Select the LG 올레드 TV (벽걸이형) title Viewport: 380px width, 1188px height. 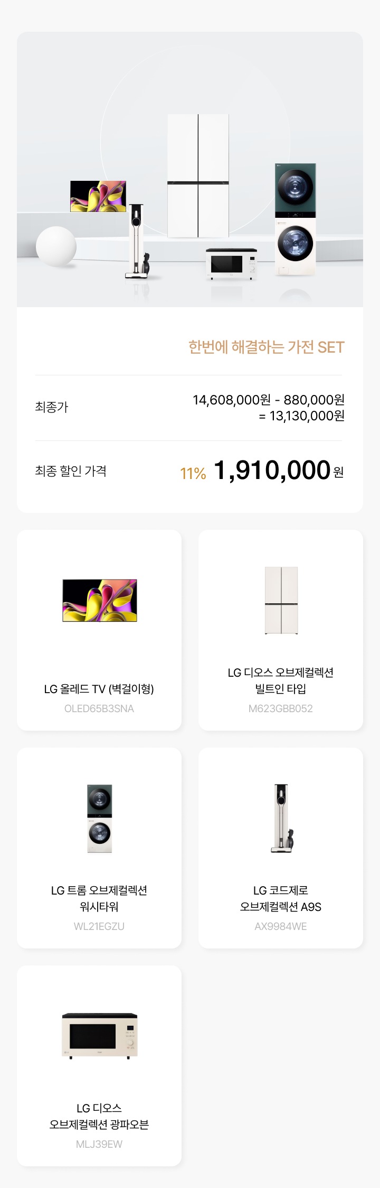click(x=99, y=689)
